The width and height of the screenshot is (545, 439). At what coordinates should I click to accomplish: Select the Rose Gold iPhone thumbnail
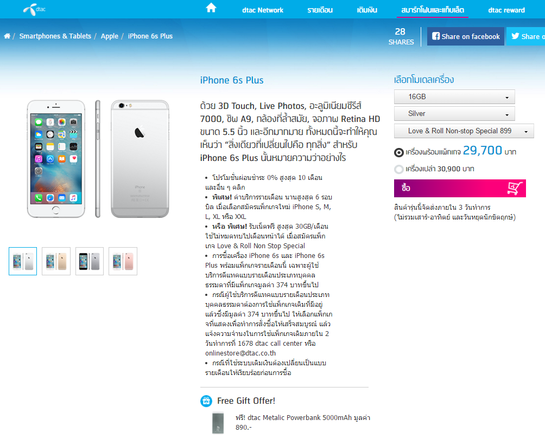pyautogui.click(x=123, y=261)
